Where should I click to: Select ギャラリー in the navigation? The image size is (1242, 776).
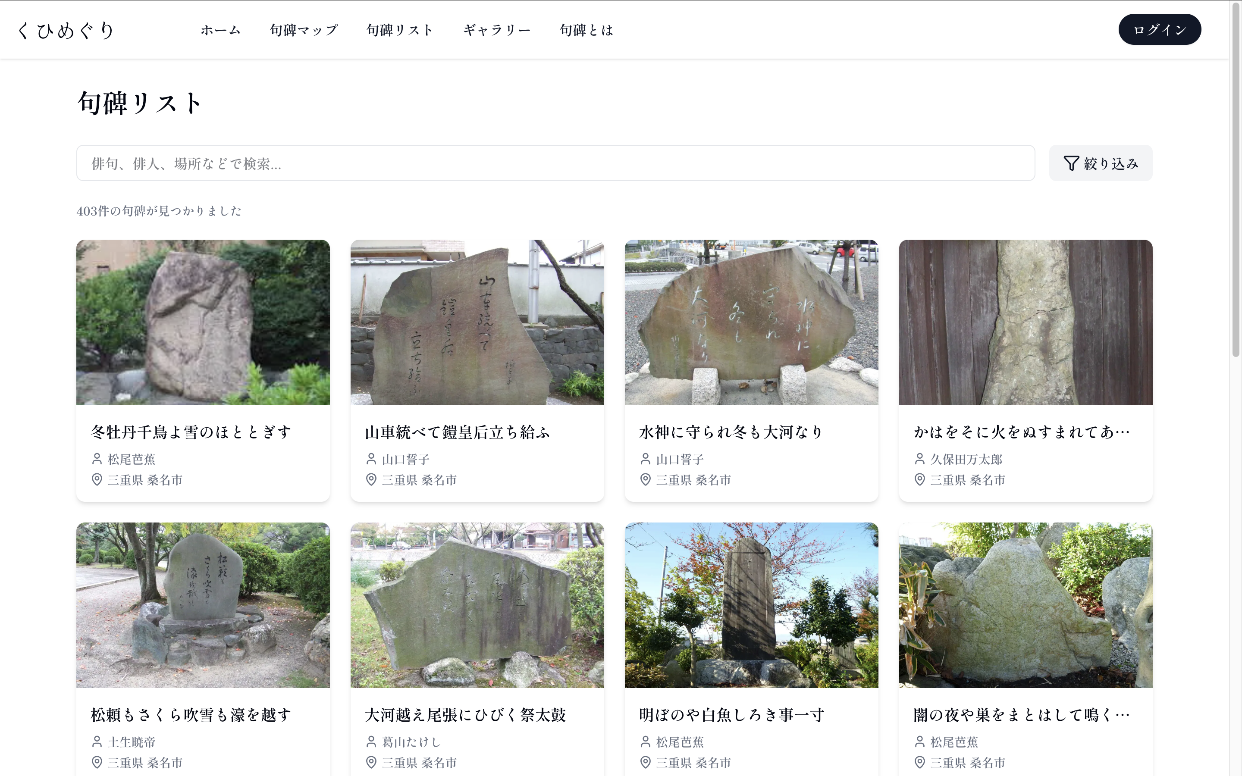(496, 30)
